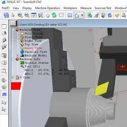The width and height of the screenshot is (127, 127).
Task: Click the Machine View label
Action: click(x=30, y=30)
